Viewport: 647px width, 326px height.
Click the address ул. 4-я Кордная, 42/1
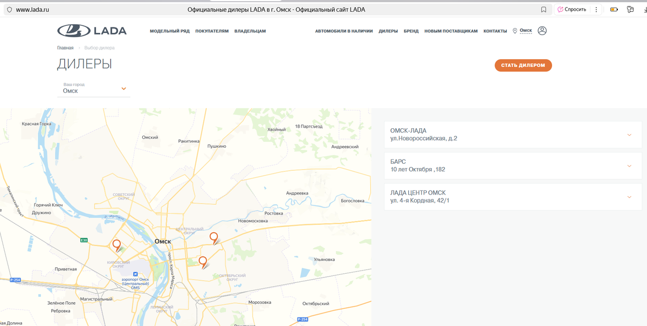pos(420,201)
